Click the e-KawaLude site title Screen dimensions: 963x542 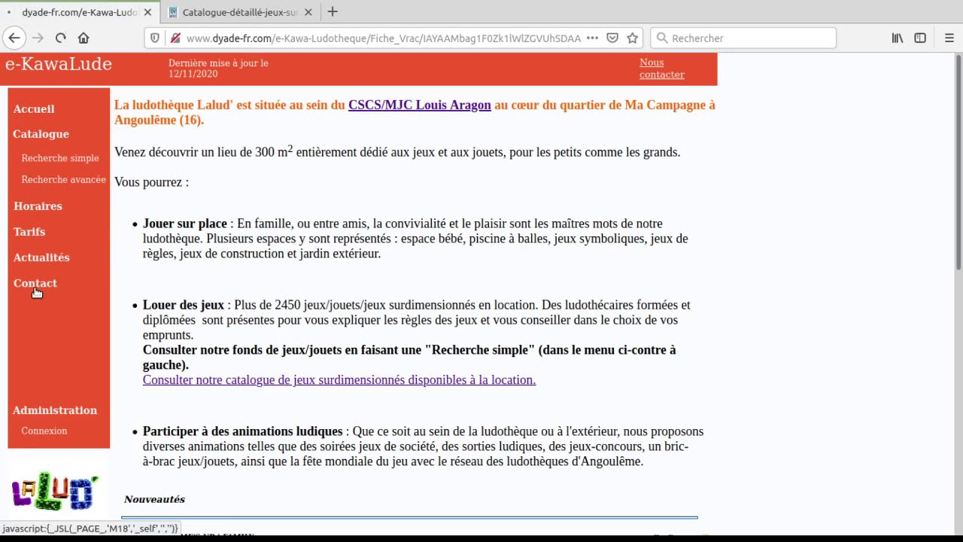pos(59,64)
